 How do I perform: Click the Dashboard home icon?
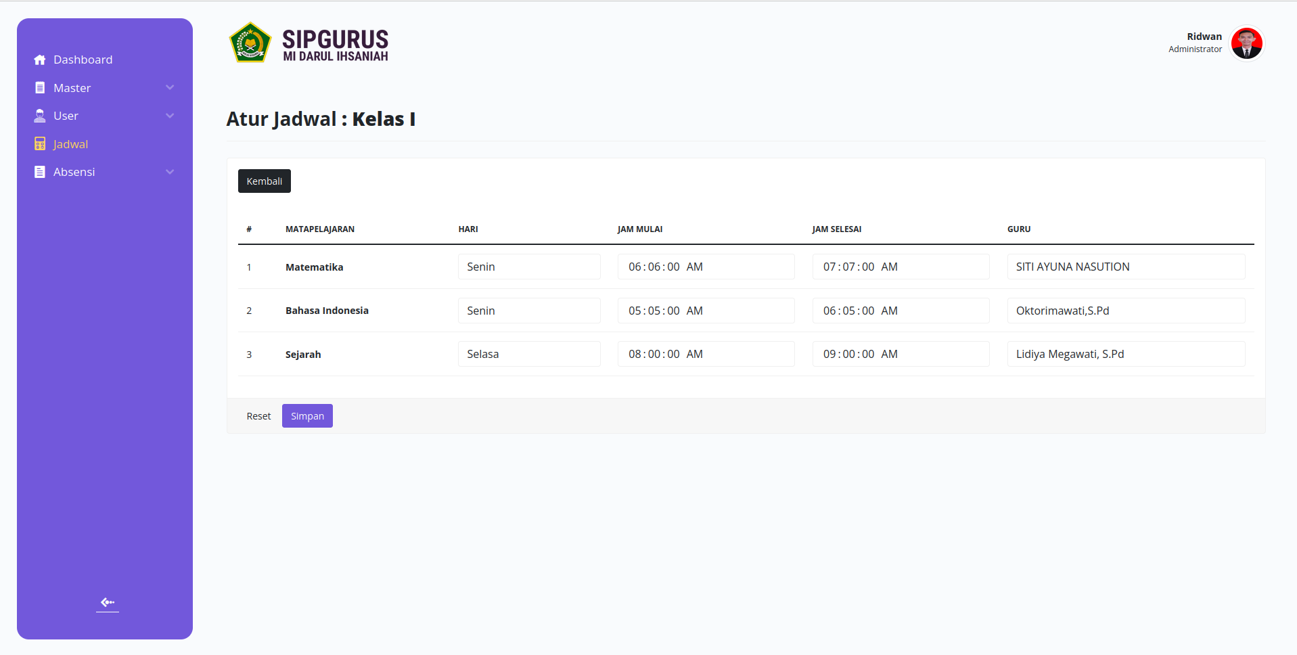point(40,60)
